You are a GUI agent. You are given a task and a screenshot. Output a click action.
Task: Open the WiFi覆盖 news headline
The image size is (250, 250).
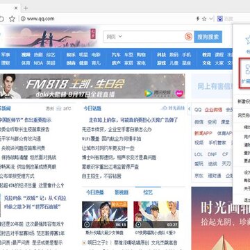tap(111, 139)
